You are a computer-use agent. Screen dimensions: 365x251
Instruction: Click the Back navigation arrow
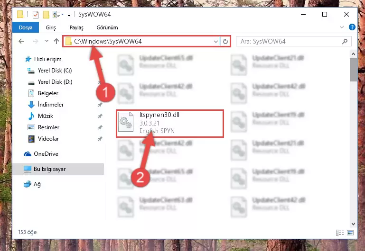pyautogui.click(x=21, y=41)
